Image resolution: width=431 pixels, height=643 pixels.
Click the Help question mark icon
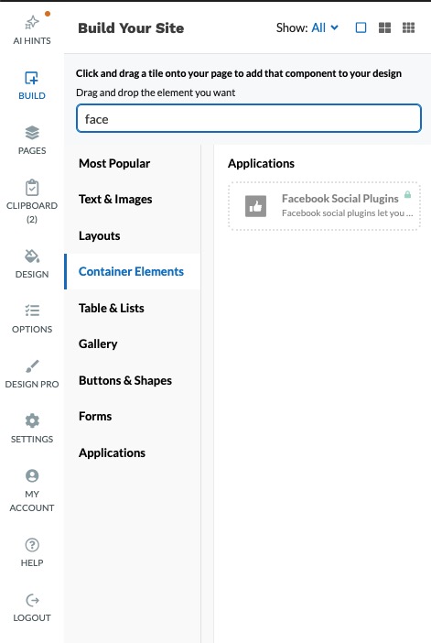click(32, 545)
